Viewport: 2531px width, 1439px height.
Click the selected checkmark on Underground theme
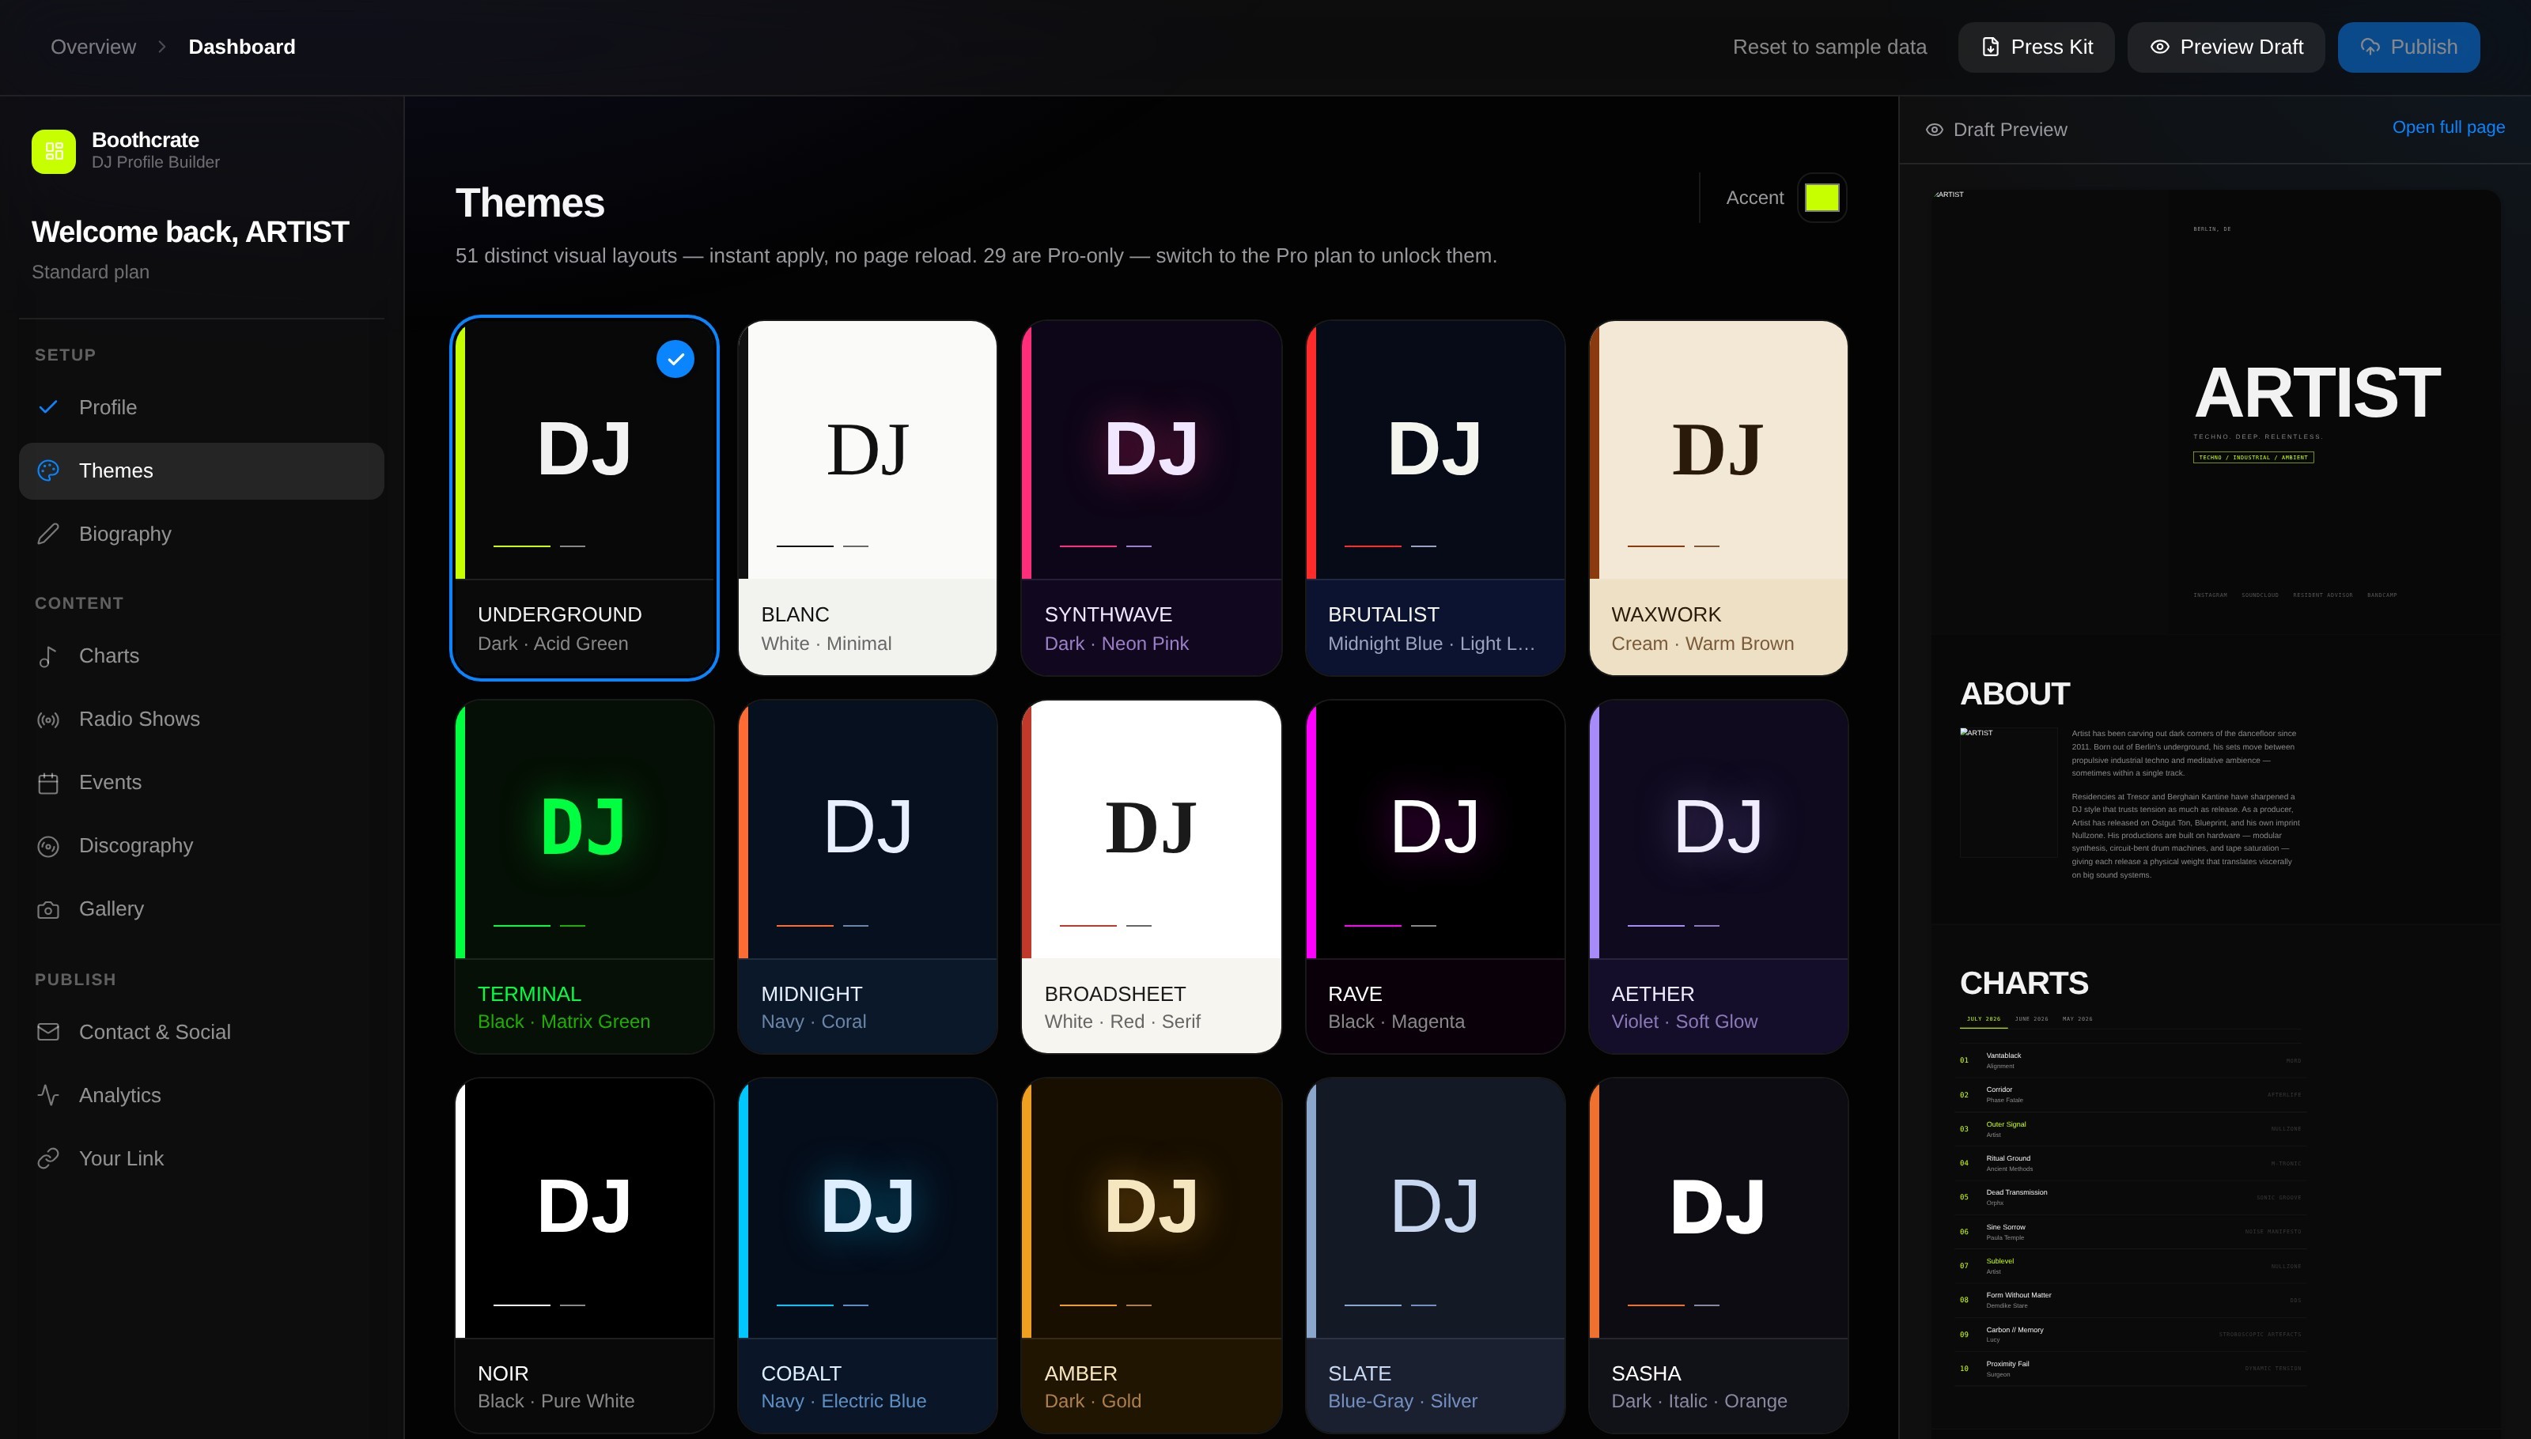pyautogui.click(x=675, y=359)
